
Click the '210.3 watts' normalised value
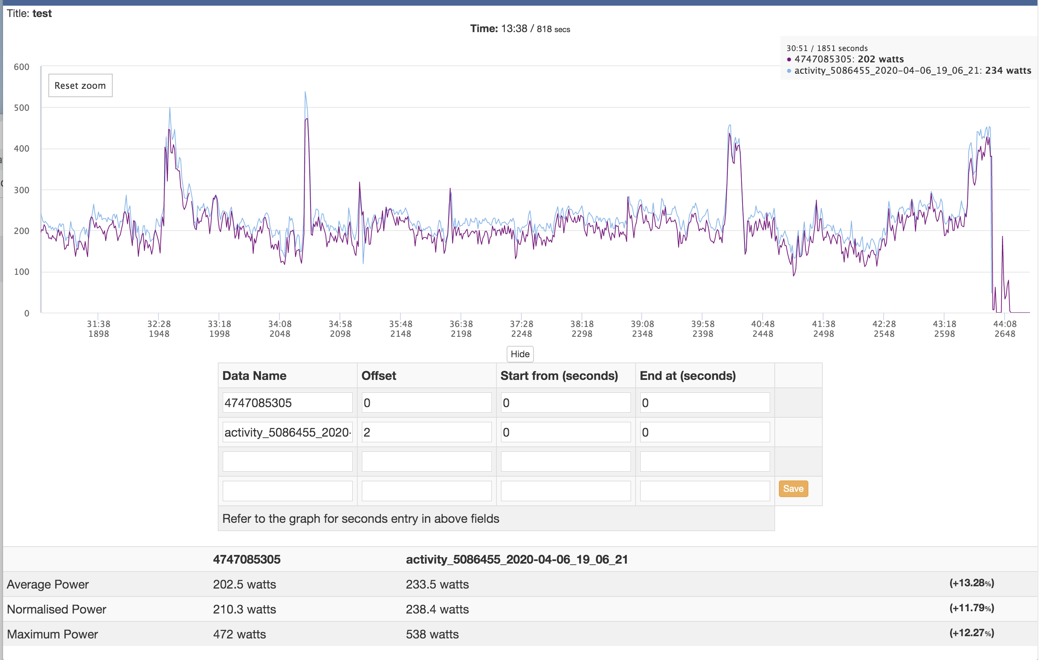click(x=244, y=609)
